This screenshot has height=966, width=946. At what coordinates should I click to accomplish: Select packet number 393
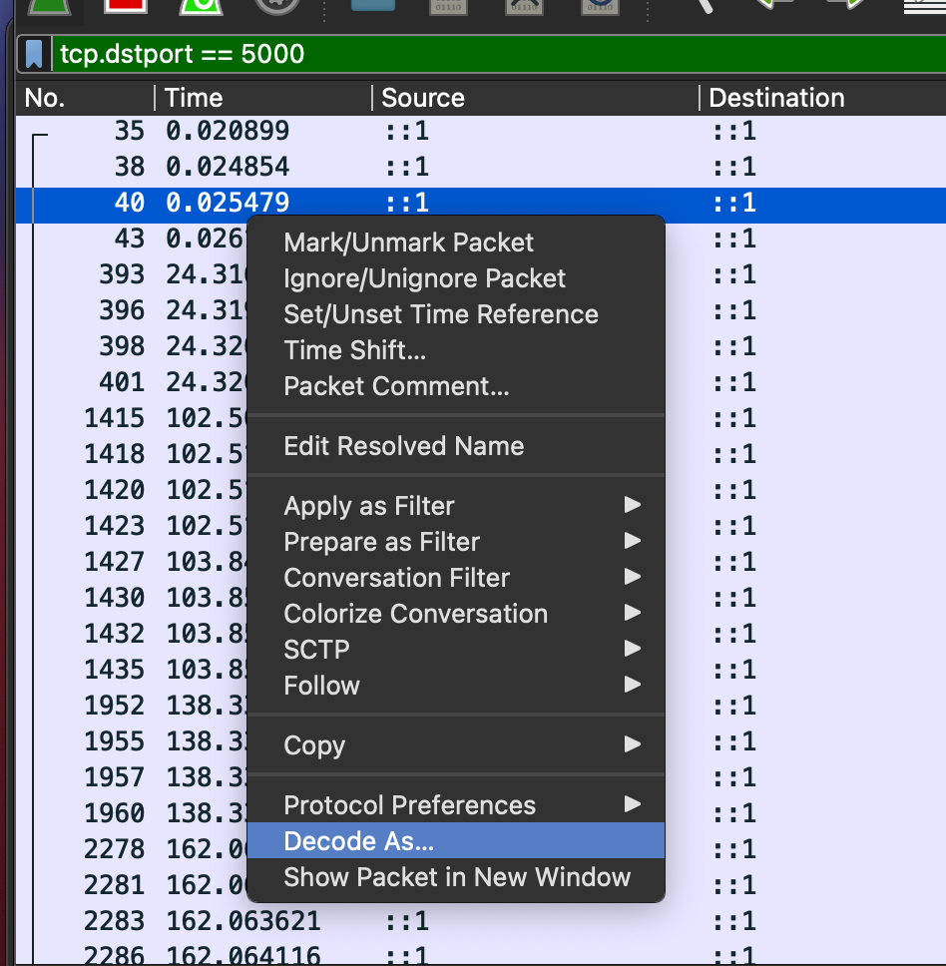[122, 274]
